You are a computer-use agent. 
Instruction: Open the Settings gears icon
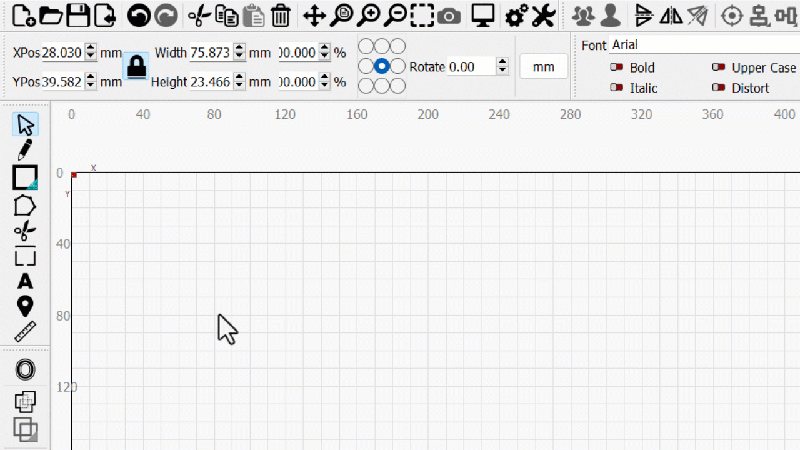516,16
